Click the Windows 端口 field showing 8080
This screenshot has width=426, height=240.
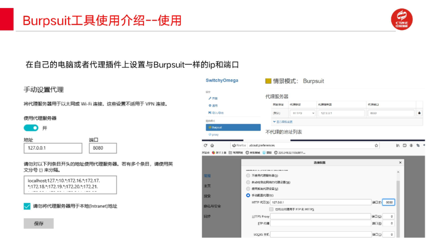(x=103, y=148)
